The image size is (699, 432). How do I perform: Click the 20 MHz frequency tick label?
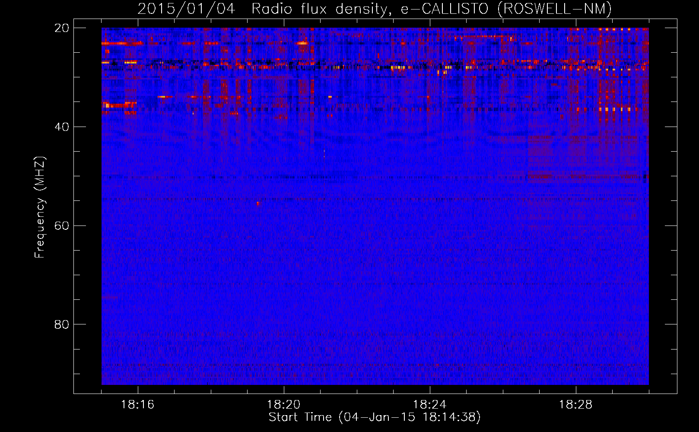coord(62,28)
